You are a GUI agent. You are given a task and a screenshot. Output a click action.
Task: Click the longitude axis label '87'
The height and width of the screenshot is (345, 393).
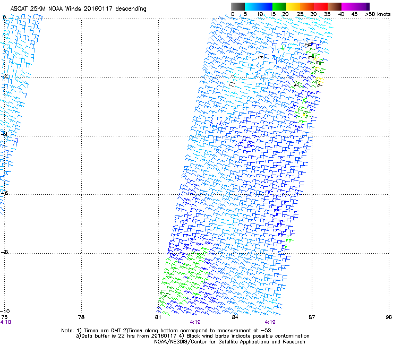click(x=312, y=317)
